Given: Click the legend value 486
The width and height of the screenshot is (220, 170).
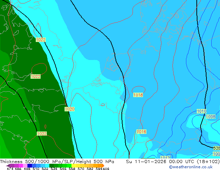Looking at the screenshot, I should (18, 169).
